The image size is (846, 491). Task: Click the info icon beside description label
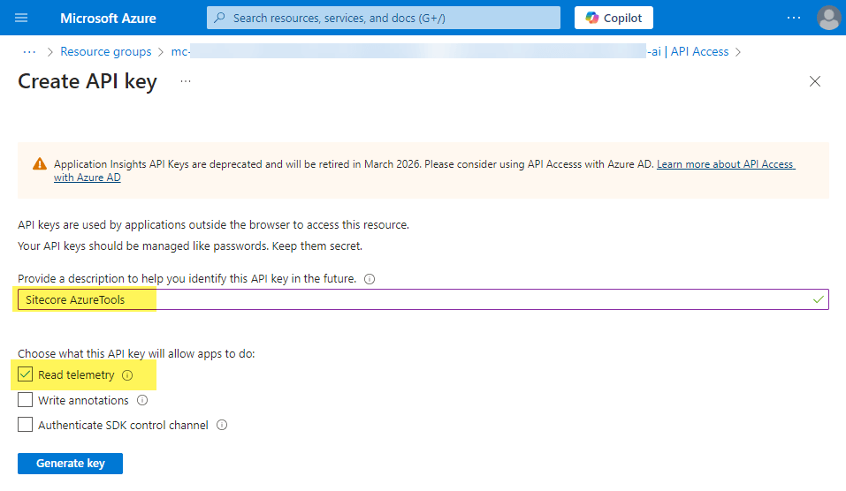click(x=370, y=279)
